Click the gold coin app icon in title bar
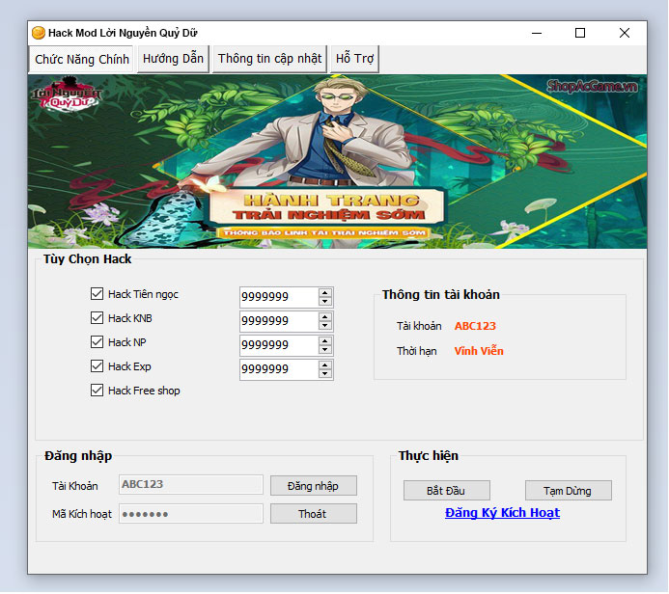Screen dimensions: 669x594 tap(39, 33)
